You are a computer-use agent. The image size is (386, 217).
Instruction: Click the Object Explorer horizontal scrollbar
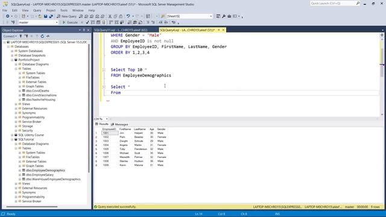(x=32, y=207)
